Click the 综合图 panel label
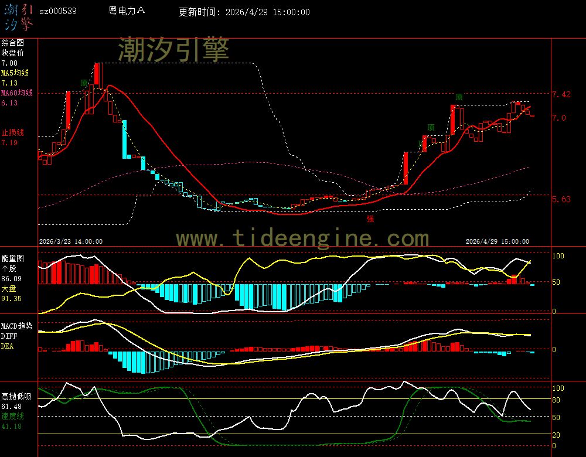The image size is (586, 457). coord(13,43)
